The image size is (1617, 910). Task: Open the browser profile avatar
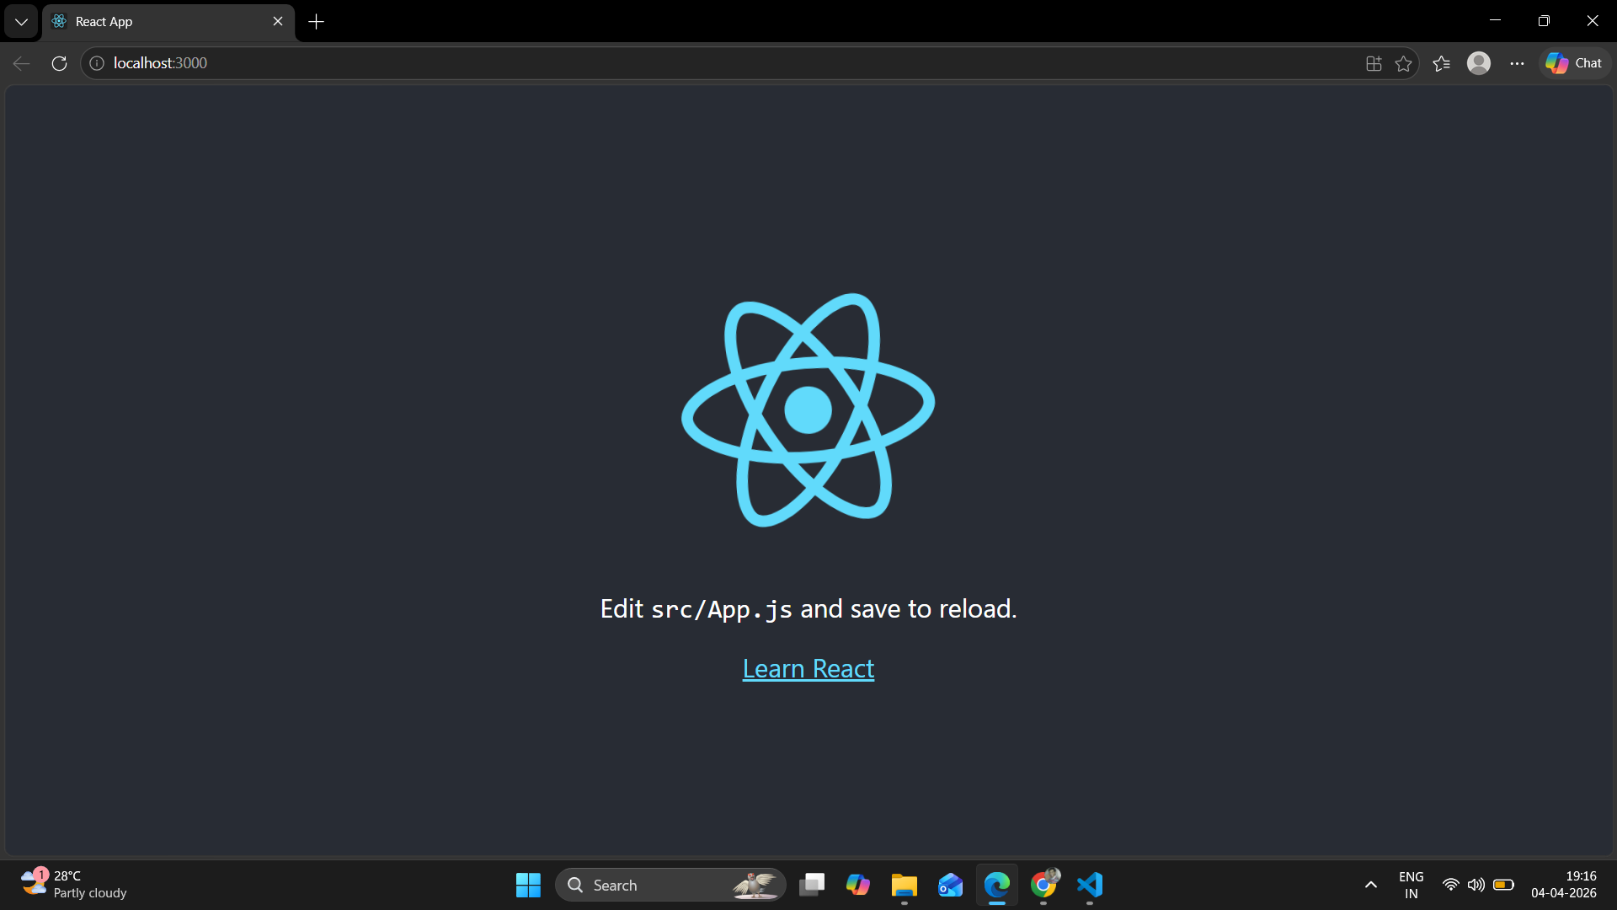coord(1478,63)
